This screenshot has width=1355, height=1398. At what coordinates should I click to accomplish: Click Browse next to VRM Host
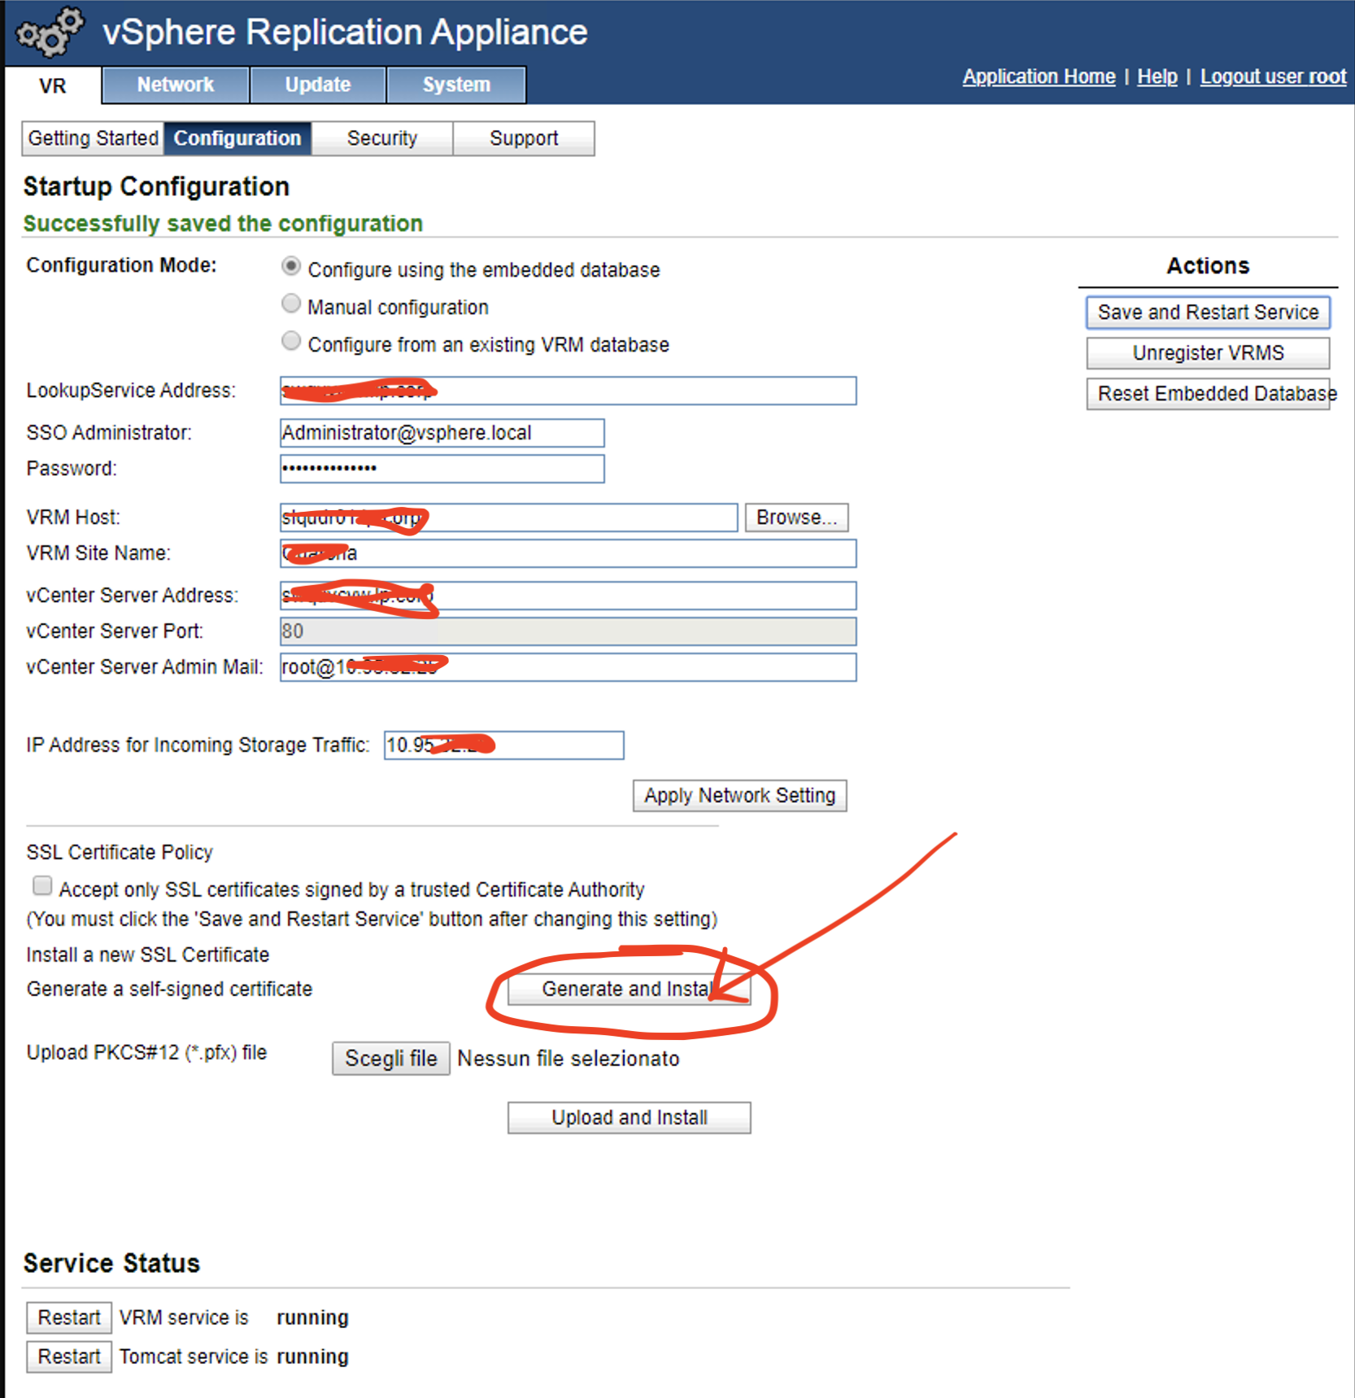click(x=796, y=517)
